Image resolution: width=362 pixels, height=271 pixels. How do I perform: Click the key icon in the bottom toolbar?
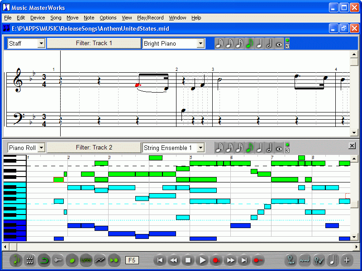coord(58,261)
